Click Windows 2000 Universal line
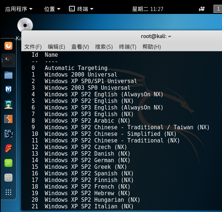The image size is (222, 212). click(81, 74)
